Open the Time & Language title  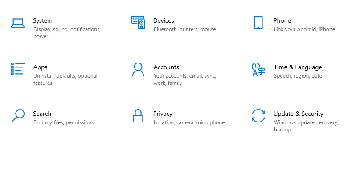pyautogui.click(x=298, y=67)
